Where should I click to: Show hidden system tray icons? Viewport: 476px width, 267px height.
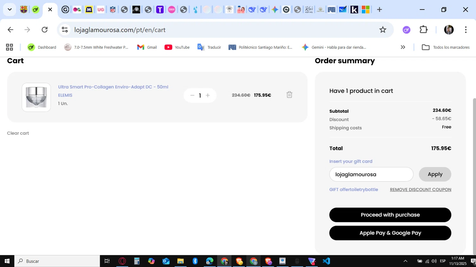pyautogui.click(x=405, y=261)
